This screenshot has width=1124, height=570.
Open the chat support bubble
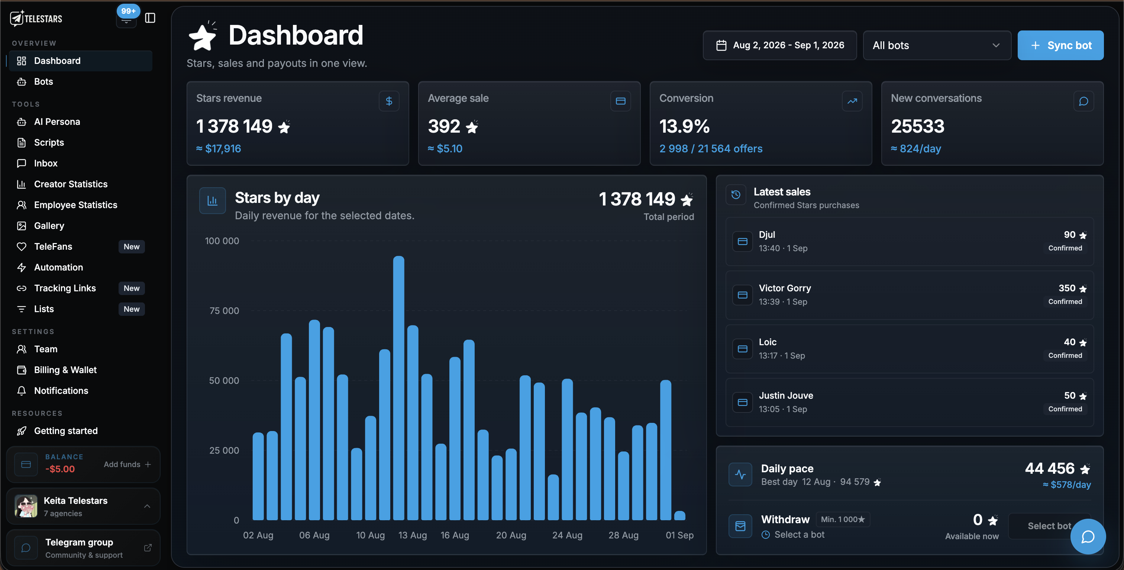click(1088, 537)
